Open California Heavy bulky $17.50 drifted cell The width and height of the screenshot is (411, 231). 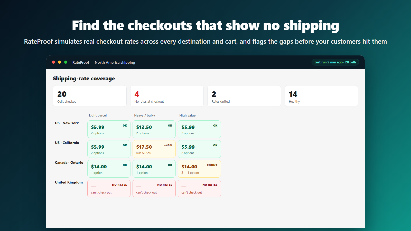pyautogui.click(x=154, y=149)
